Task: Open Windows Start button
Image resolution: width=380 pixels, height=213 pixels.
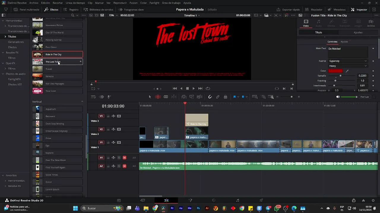Action: click(x=75, y=208)
